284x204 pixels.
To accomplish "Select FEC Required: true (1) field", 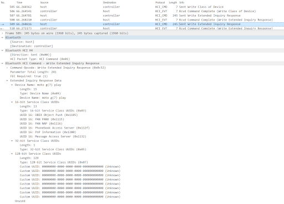I will tap(29, 76).
